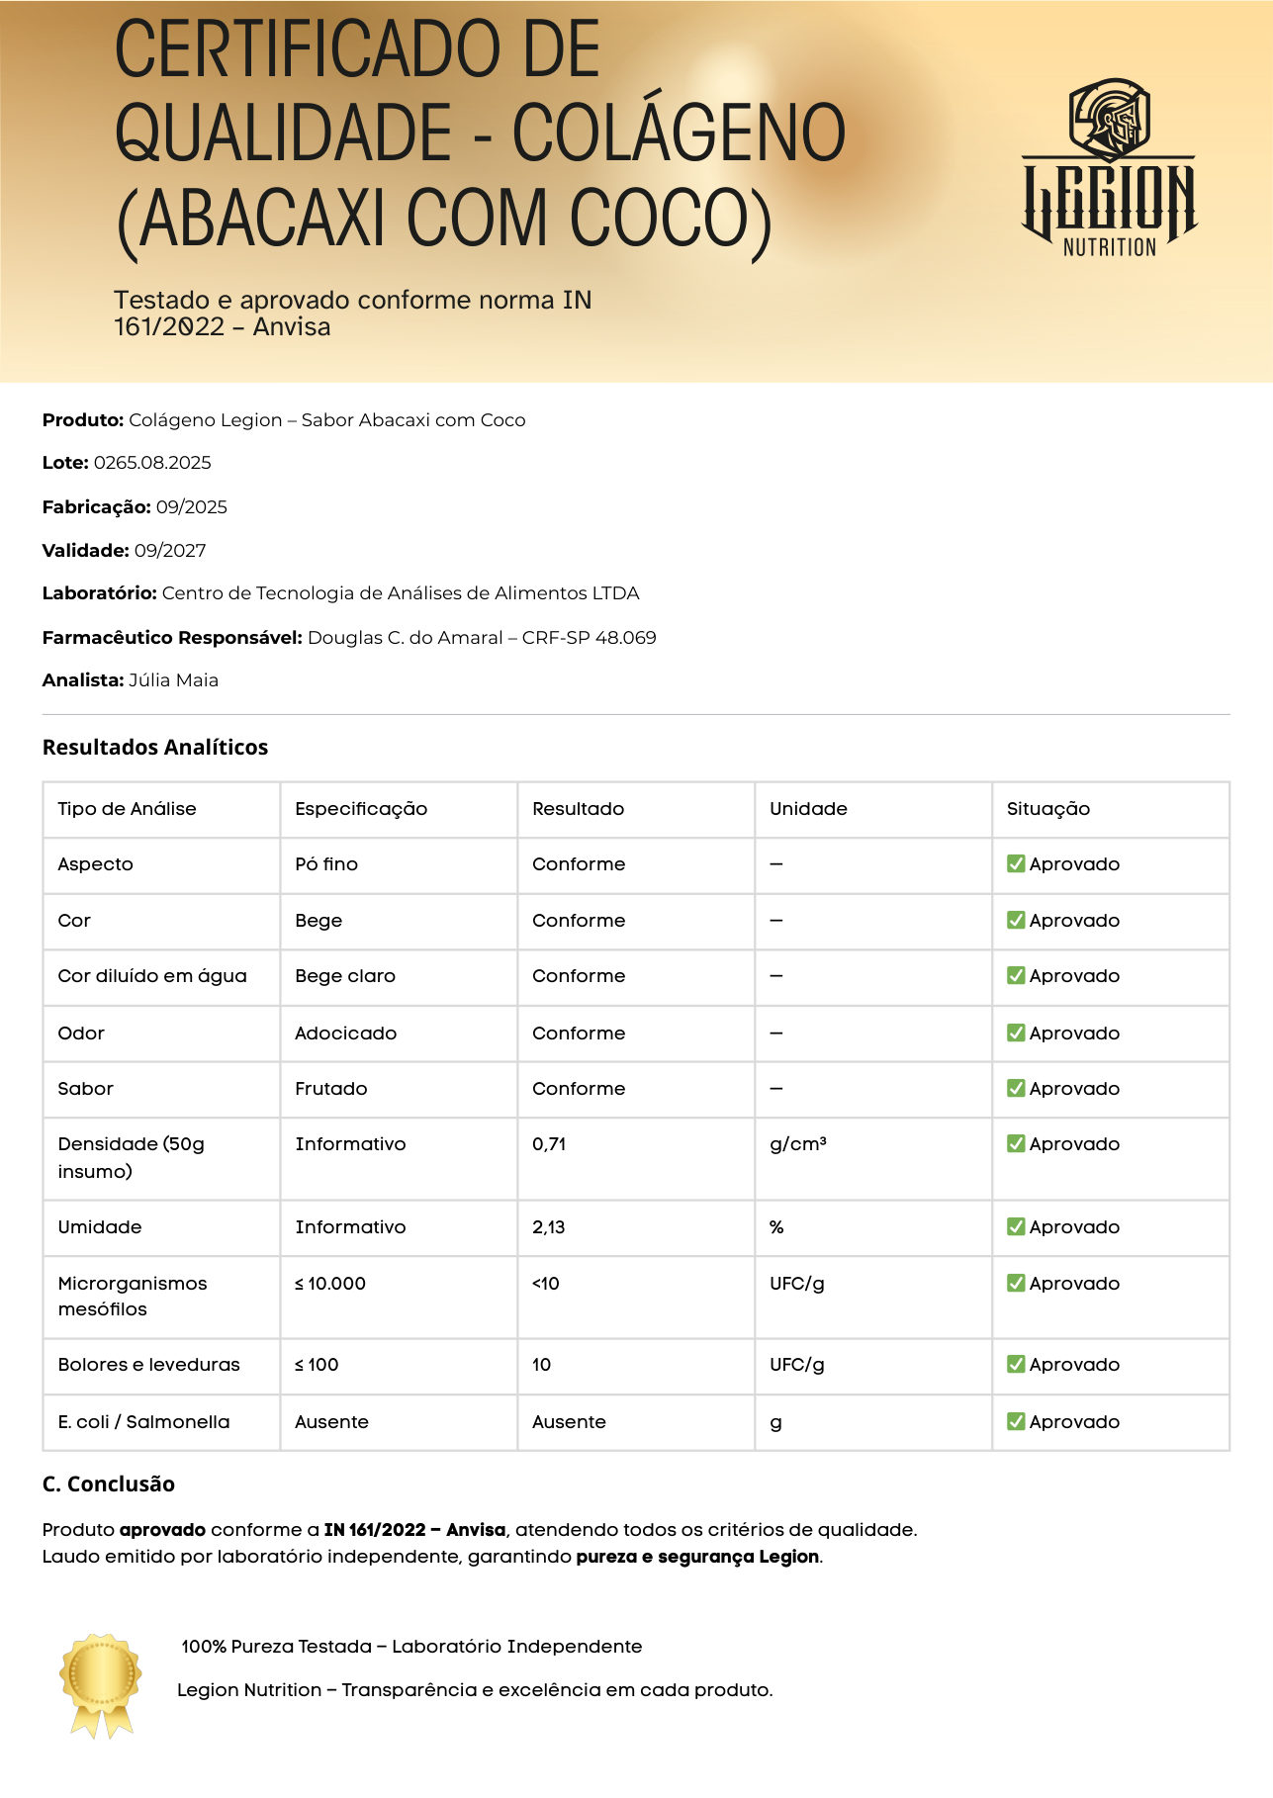Viewport: 1273px width, 1798px height.
Task: Select the "Resultado" column header
Action: [x=579, y=809]
